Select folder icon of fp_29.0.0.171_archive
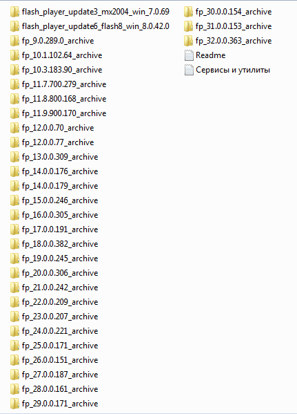 14,404
